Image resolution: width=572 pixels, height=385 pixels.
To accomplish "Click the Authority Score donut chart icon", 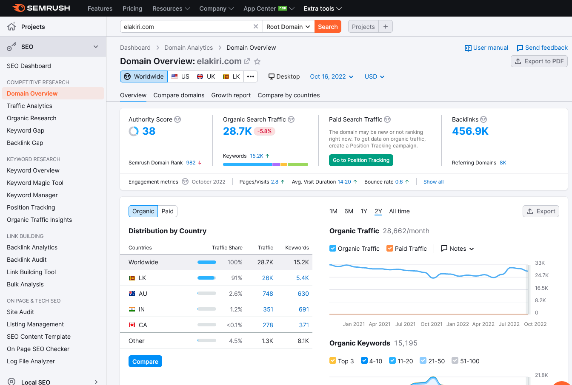I will click(134, 131).
